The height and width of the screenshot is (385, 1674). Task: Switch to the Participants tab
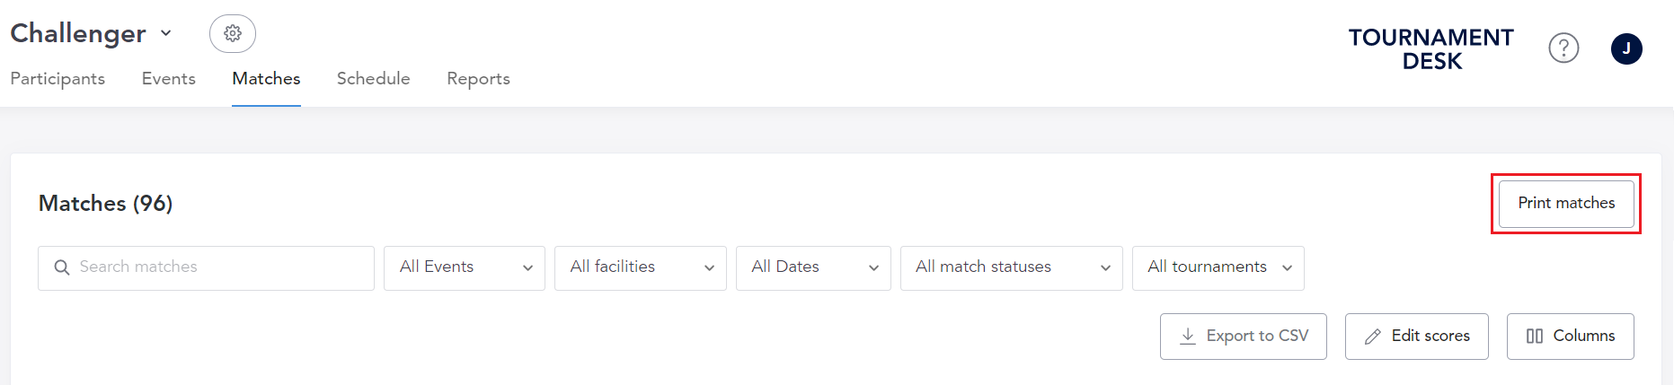(58, 79)
